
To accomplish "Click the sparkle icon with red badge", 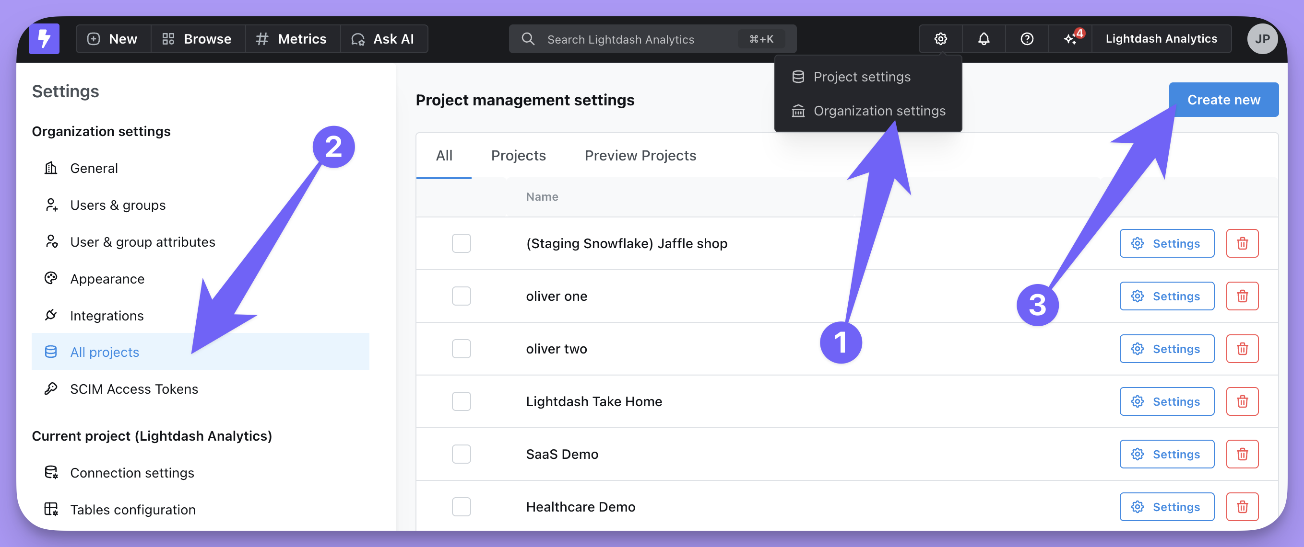I will [1069, 39].
